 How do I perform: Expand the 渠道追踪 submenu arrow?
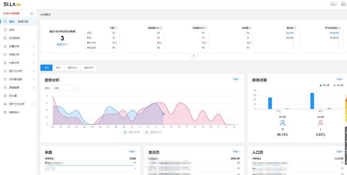(34, 87)
